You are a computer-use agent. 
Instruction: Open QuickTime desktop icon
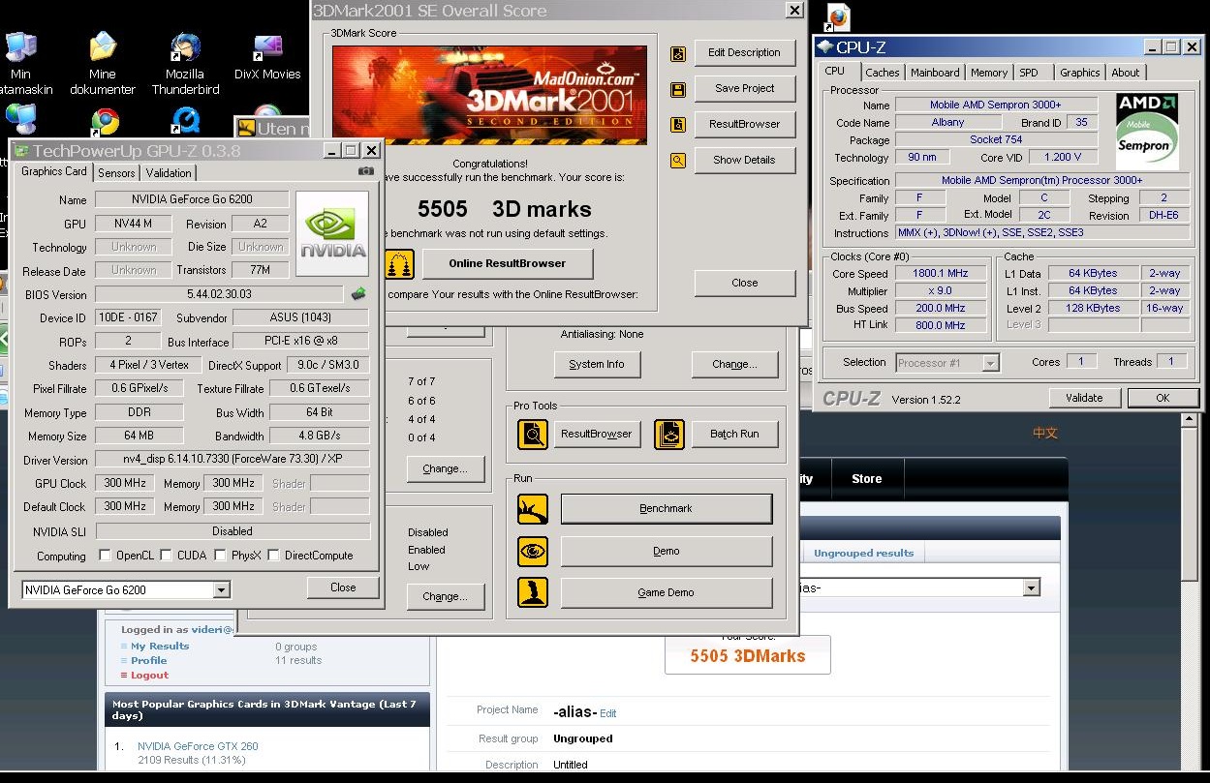184,121
